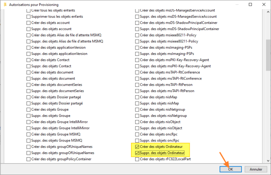271x175 pixels.
Task: Click the scrollbar down arrow
Action: [268, 160]
